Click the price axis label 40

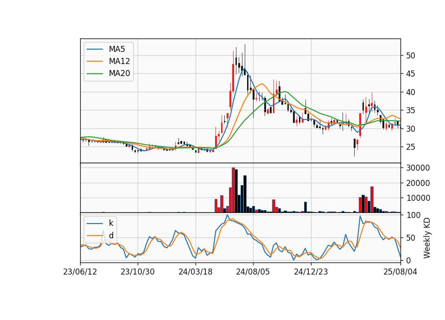[x=411, y=92]
